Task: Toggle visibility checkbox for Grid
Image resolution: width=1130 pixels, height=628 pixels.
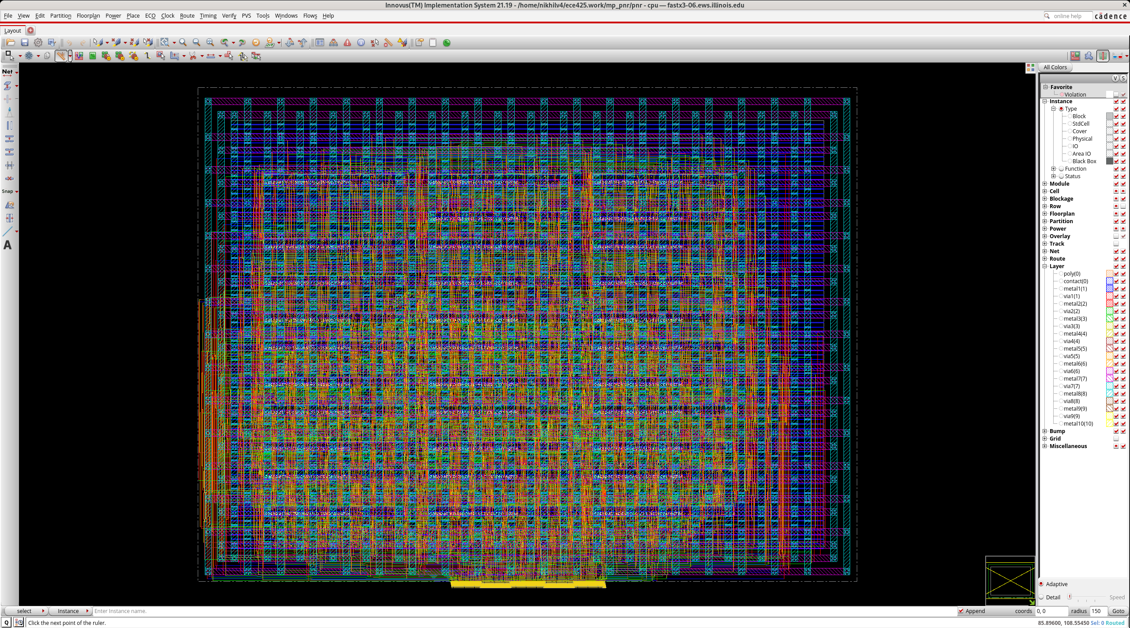Action: tap(1116, 438)
